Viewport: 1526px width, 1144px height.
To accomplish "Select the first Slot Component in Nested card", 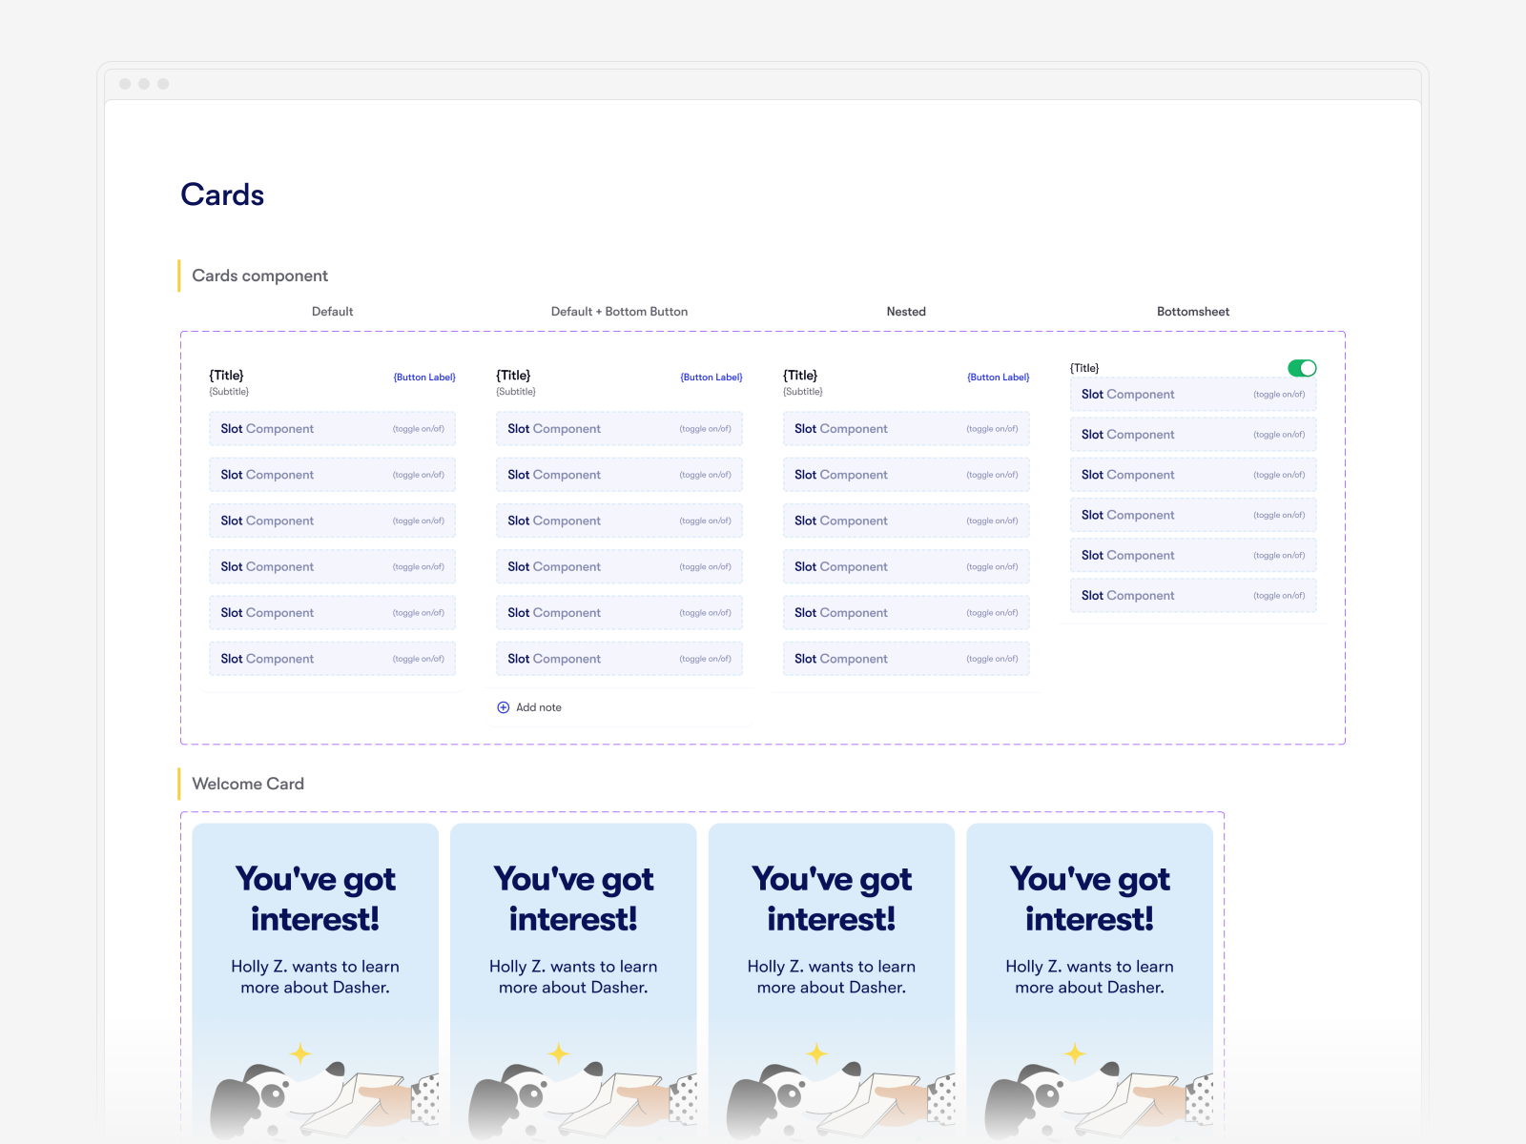I will pyautogui.click(x=906, y=429).
